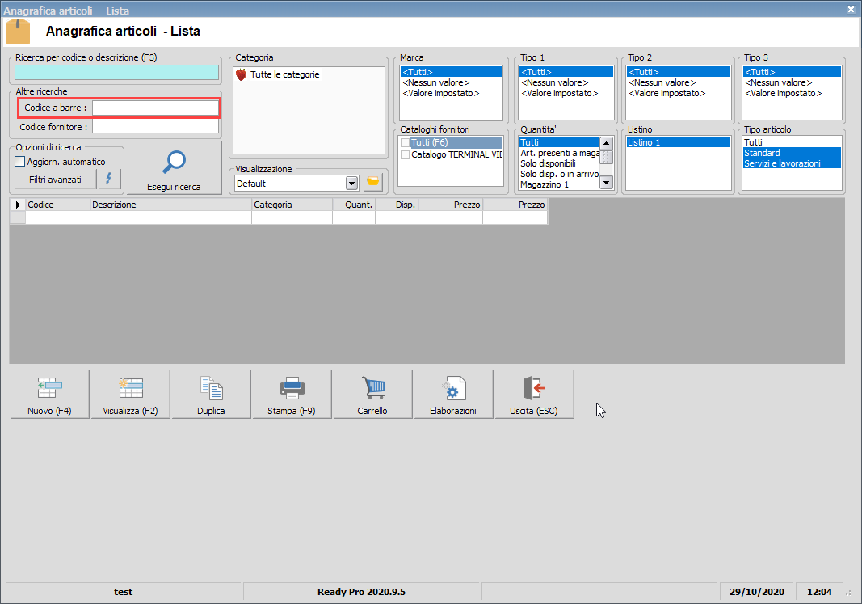Select Standard in Tipo articolo list
The width and height of the screenshot is (862, 604).
(792, 153)
